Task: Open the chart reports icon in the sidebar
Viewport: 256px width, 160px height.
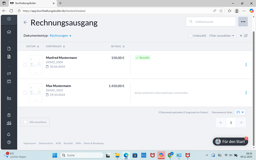Action: coord(9,123)
